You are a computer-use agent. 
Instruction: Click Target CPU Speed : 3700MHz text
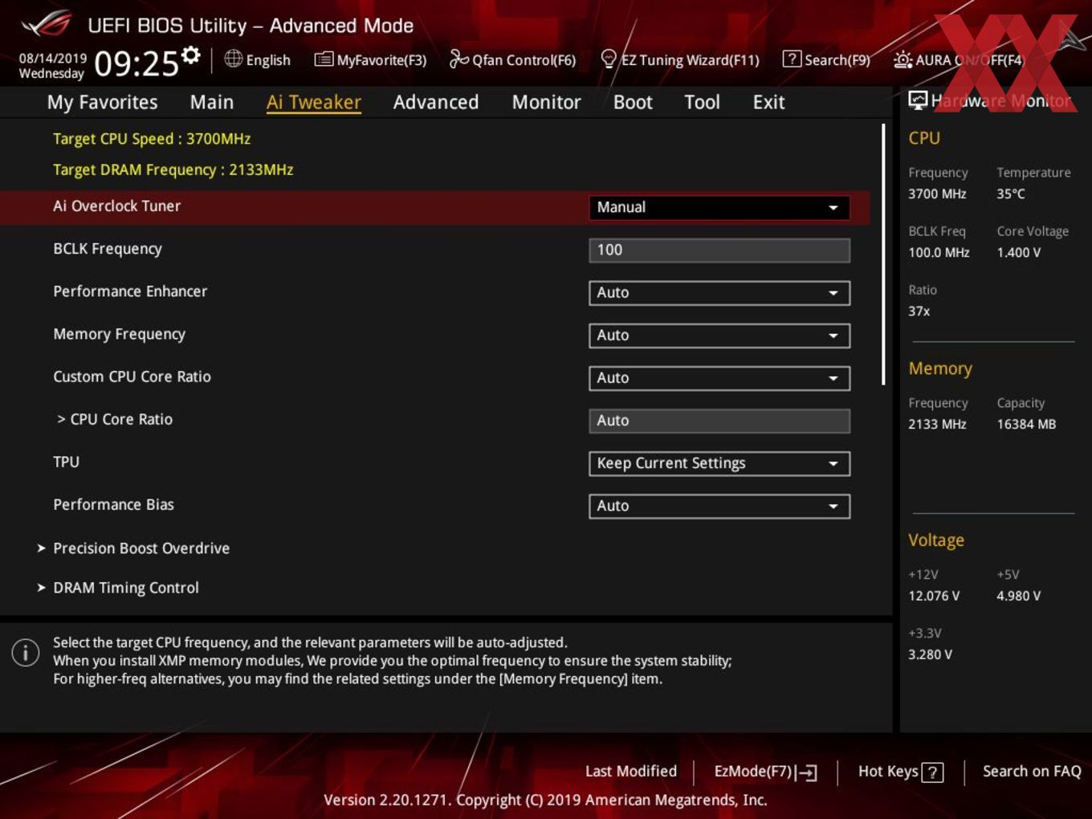(x=152, y=139)
